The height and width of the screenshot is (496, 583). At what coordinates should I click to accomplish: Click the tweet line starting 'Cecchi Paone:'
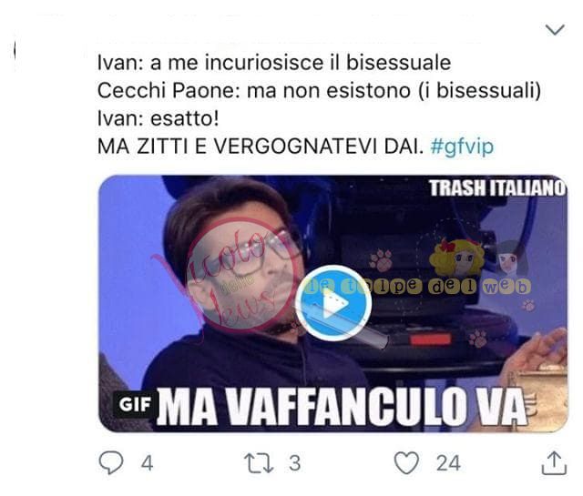click(319, 91)
